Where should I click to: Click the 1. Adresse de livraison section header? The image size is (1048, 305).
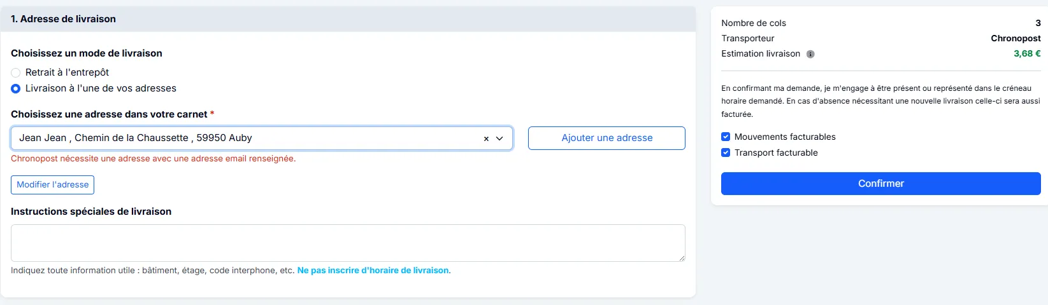click(63, 19)
